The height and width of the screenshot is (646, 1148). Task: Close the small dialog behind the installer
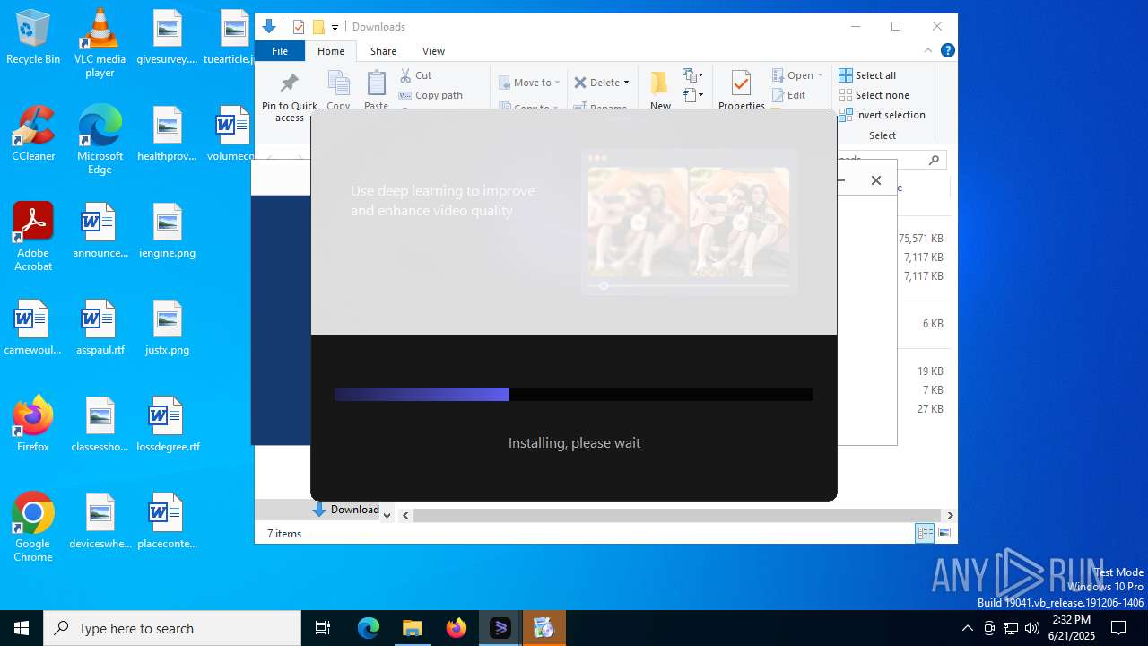[876, 180]
